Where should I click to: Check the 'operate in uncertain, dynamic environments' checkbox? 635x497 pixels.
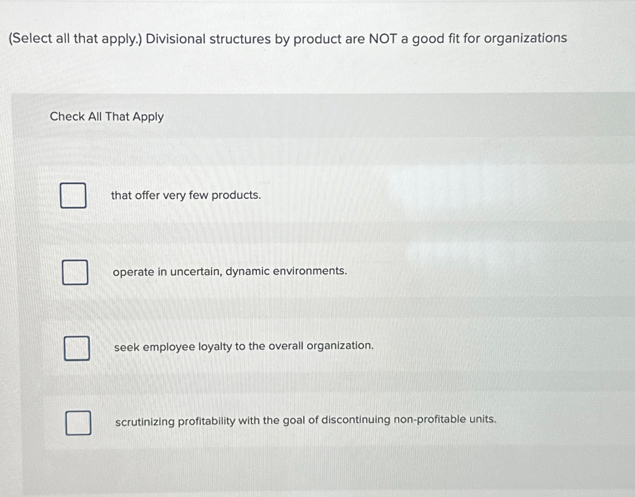(75, 272)
